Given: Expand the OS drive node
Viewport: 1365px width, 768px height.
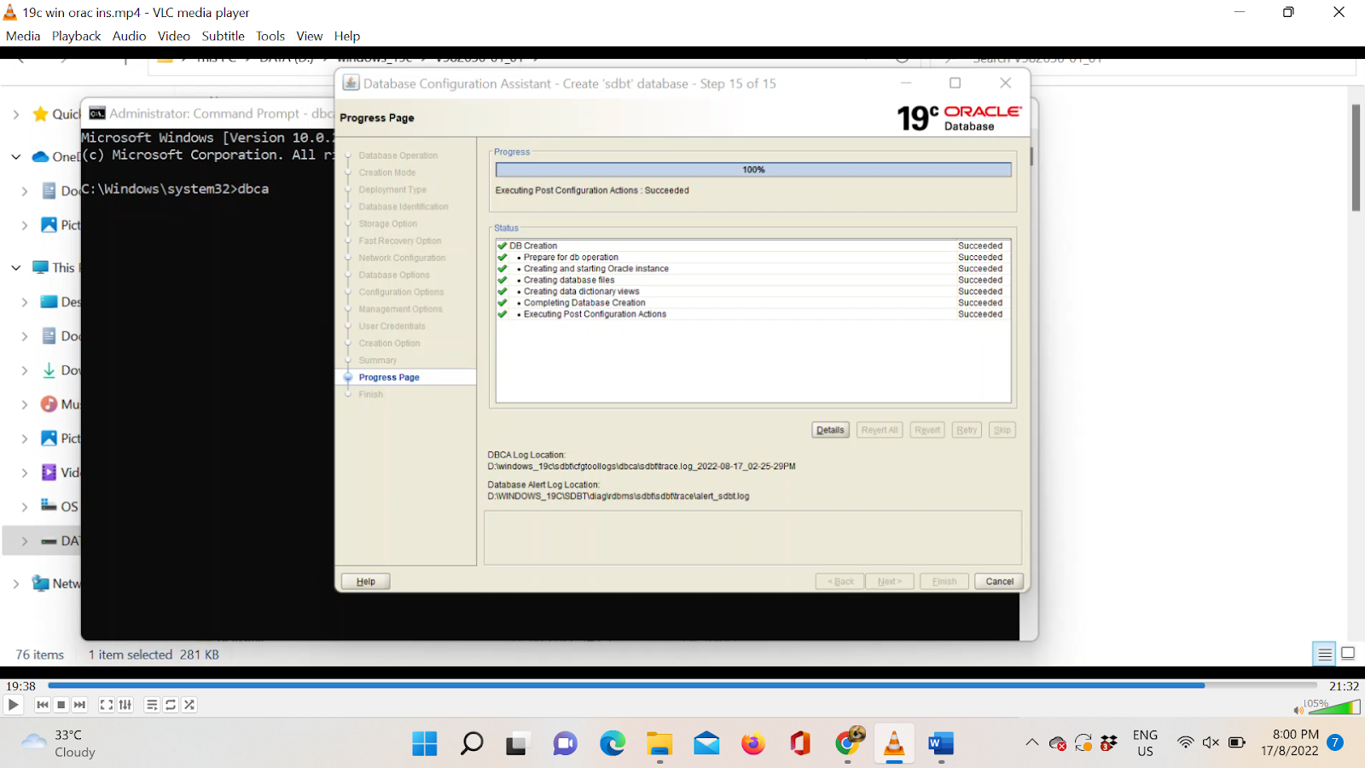Looking at the screenshot, I should tap(24, 507).
